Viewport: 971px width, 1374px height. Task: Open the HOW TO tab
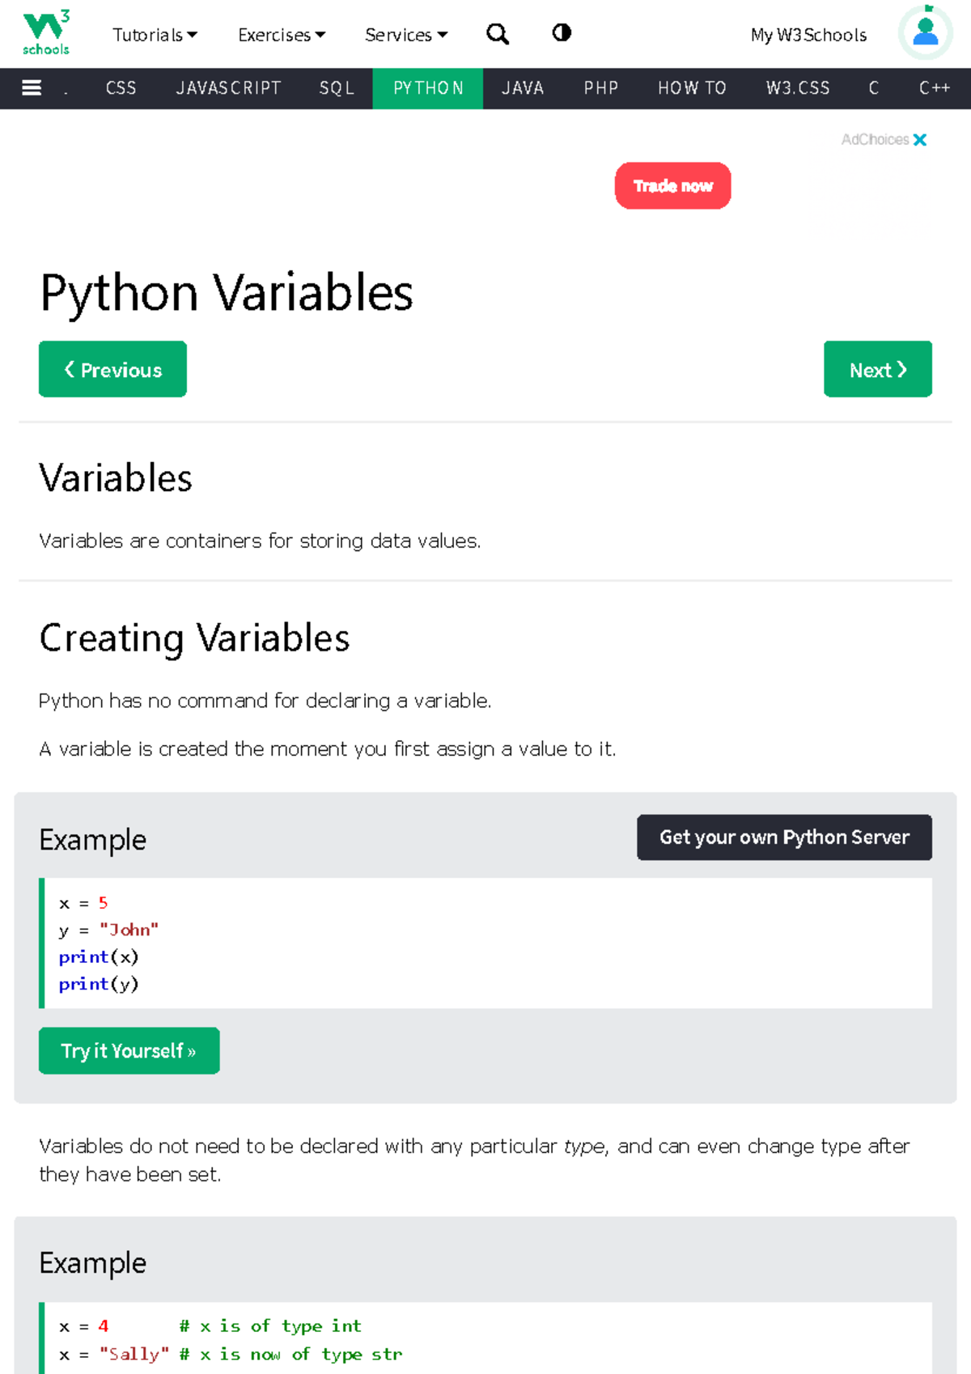point(692,88)
